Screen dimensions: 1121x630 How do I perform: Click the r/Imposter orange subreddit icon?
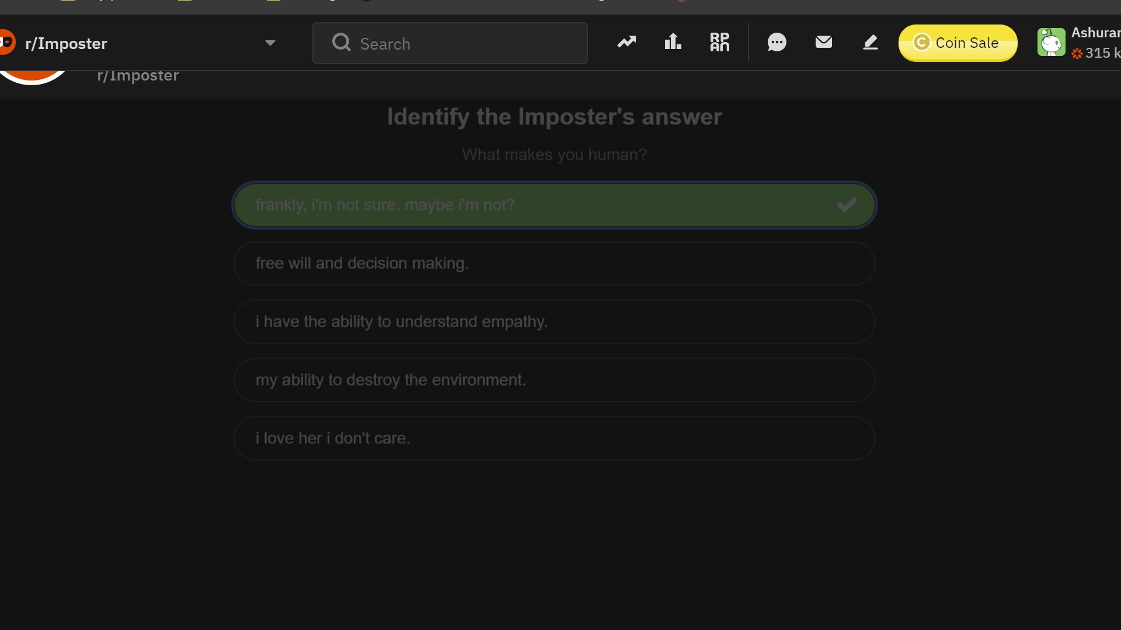click(8, 42)
